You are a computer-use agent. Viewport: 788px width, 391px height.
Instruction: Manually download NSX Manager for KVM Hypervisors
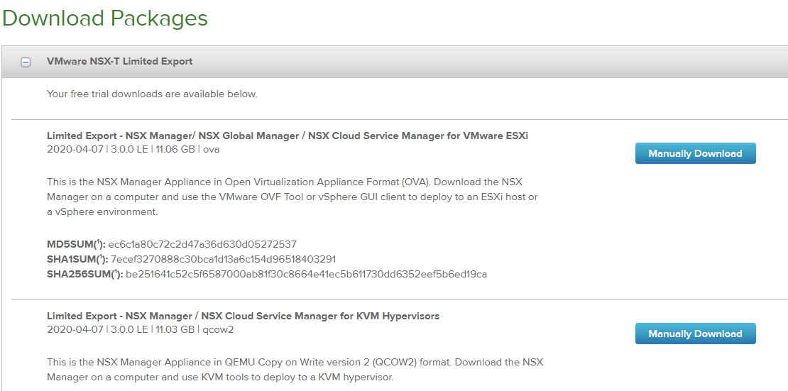click(x=695, y=334)
